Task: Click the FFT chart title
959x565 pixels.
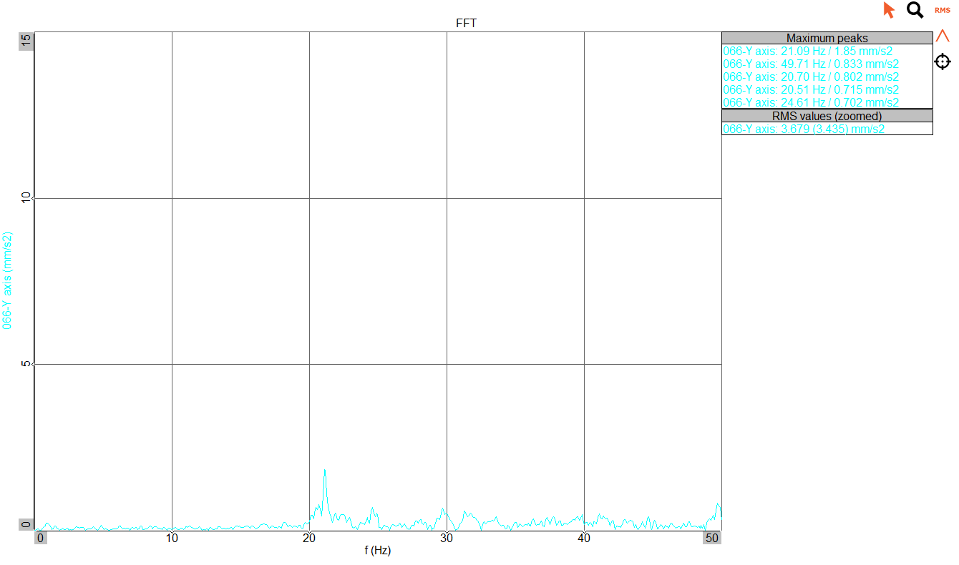Action: pos(466,23)
